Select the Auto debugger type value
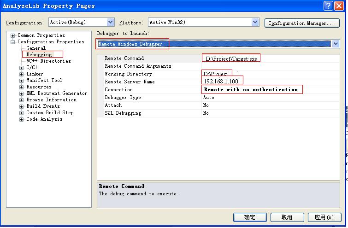 209,97
